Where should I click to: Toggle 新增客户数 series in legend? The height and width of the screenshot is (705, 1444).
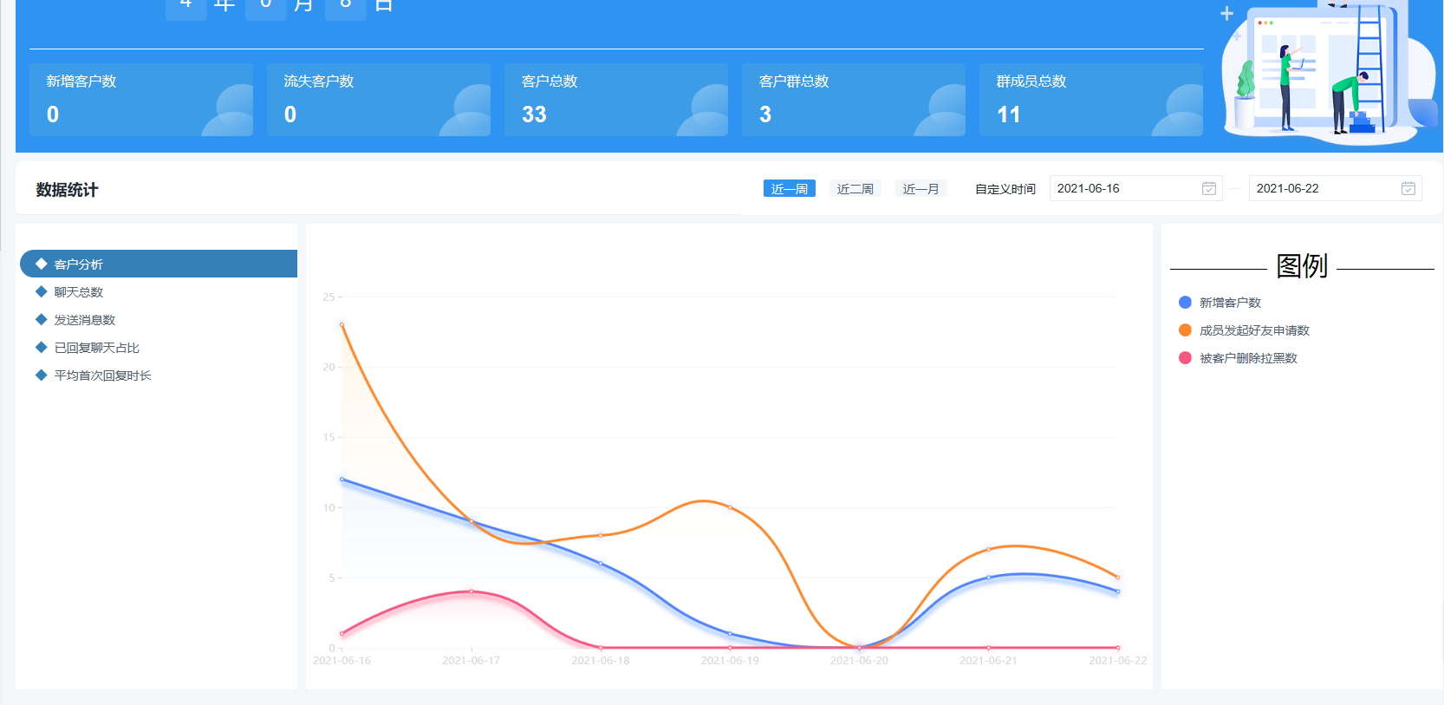[x=1229, y=303]
